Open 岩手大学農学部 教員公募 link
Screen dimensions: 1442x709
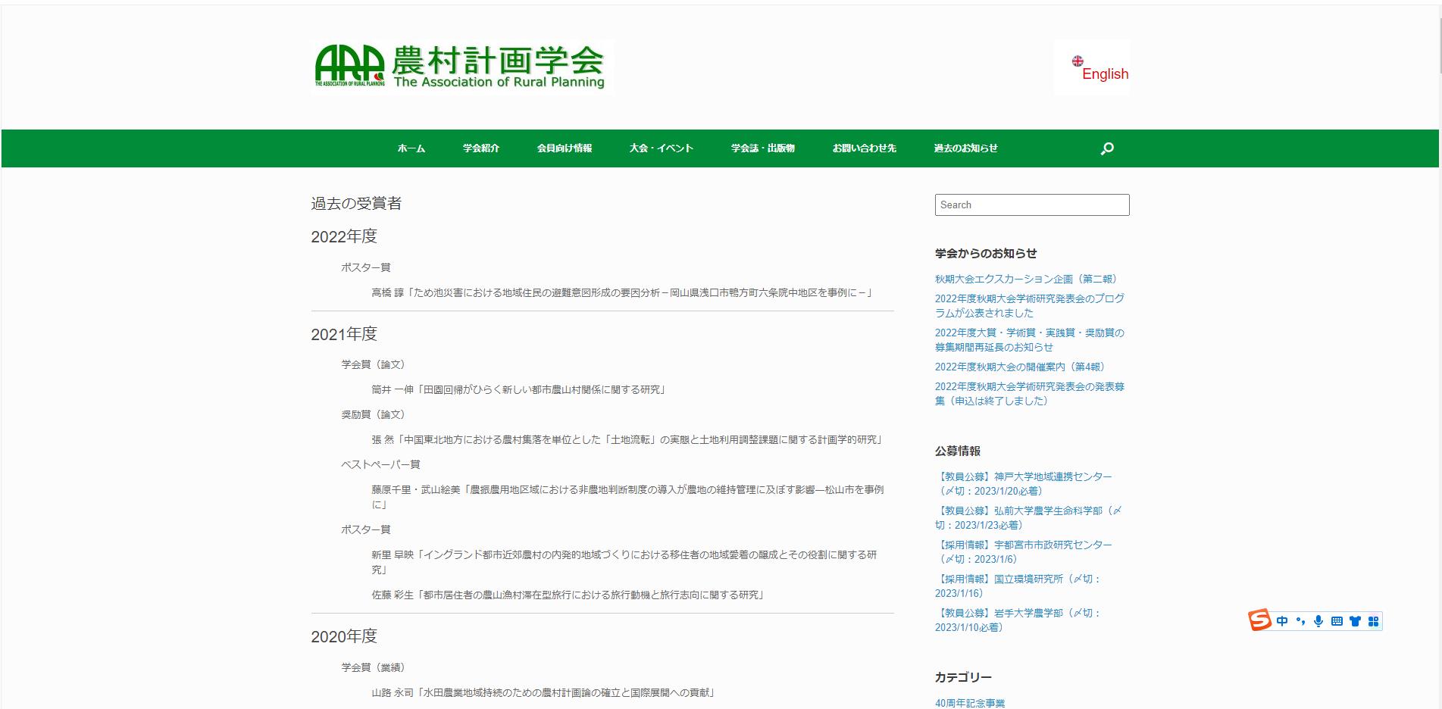coord(1018,620)
